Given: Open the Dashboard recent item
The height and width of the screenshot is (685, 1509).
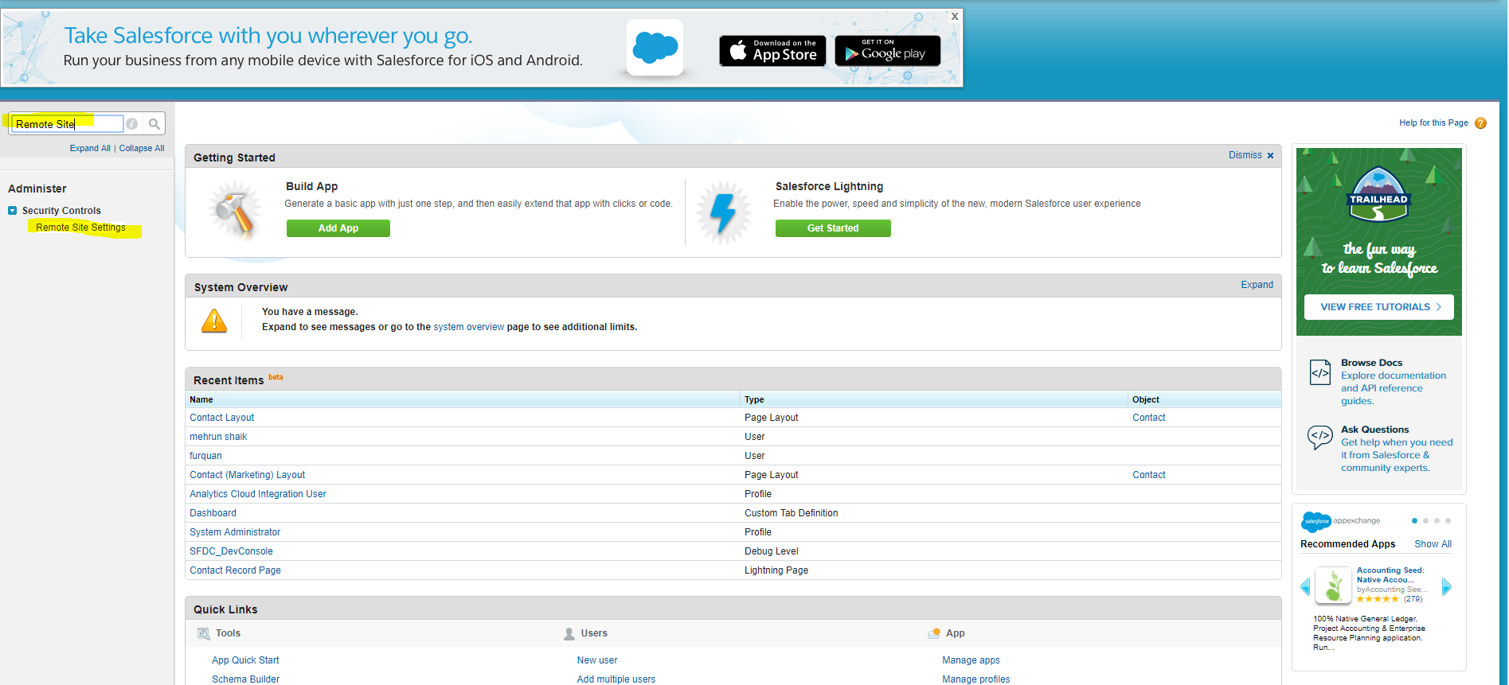Looking at the screenshot, I should (x=213, y=513).
